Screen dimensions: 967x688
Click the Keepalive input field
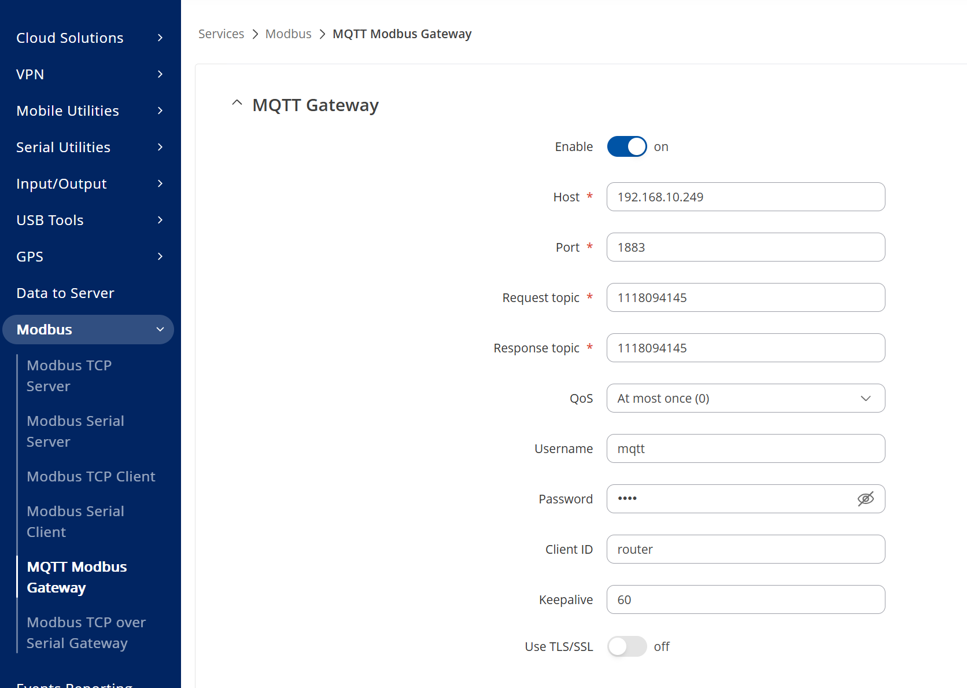(x=745, y=599)
